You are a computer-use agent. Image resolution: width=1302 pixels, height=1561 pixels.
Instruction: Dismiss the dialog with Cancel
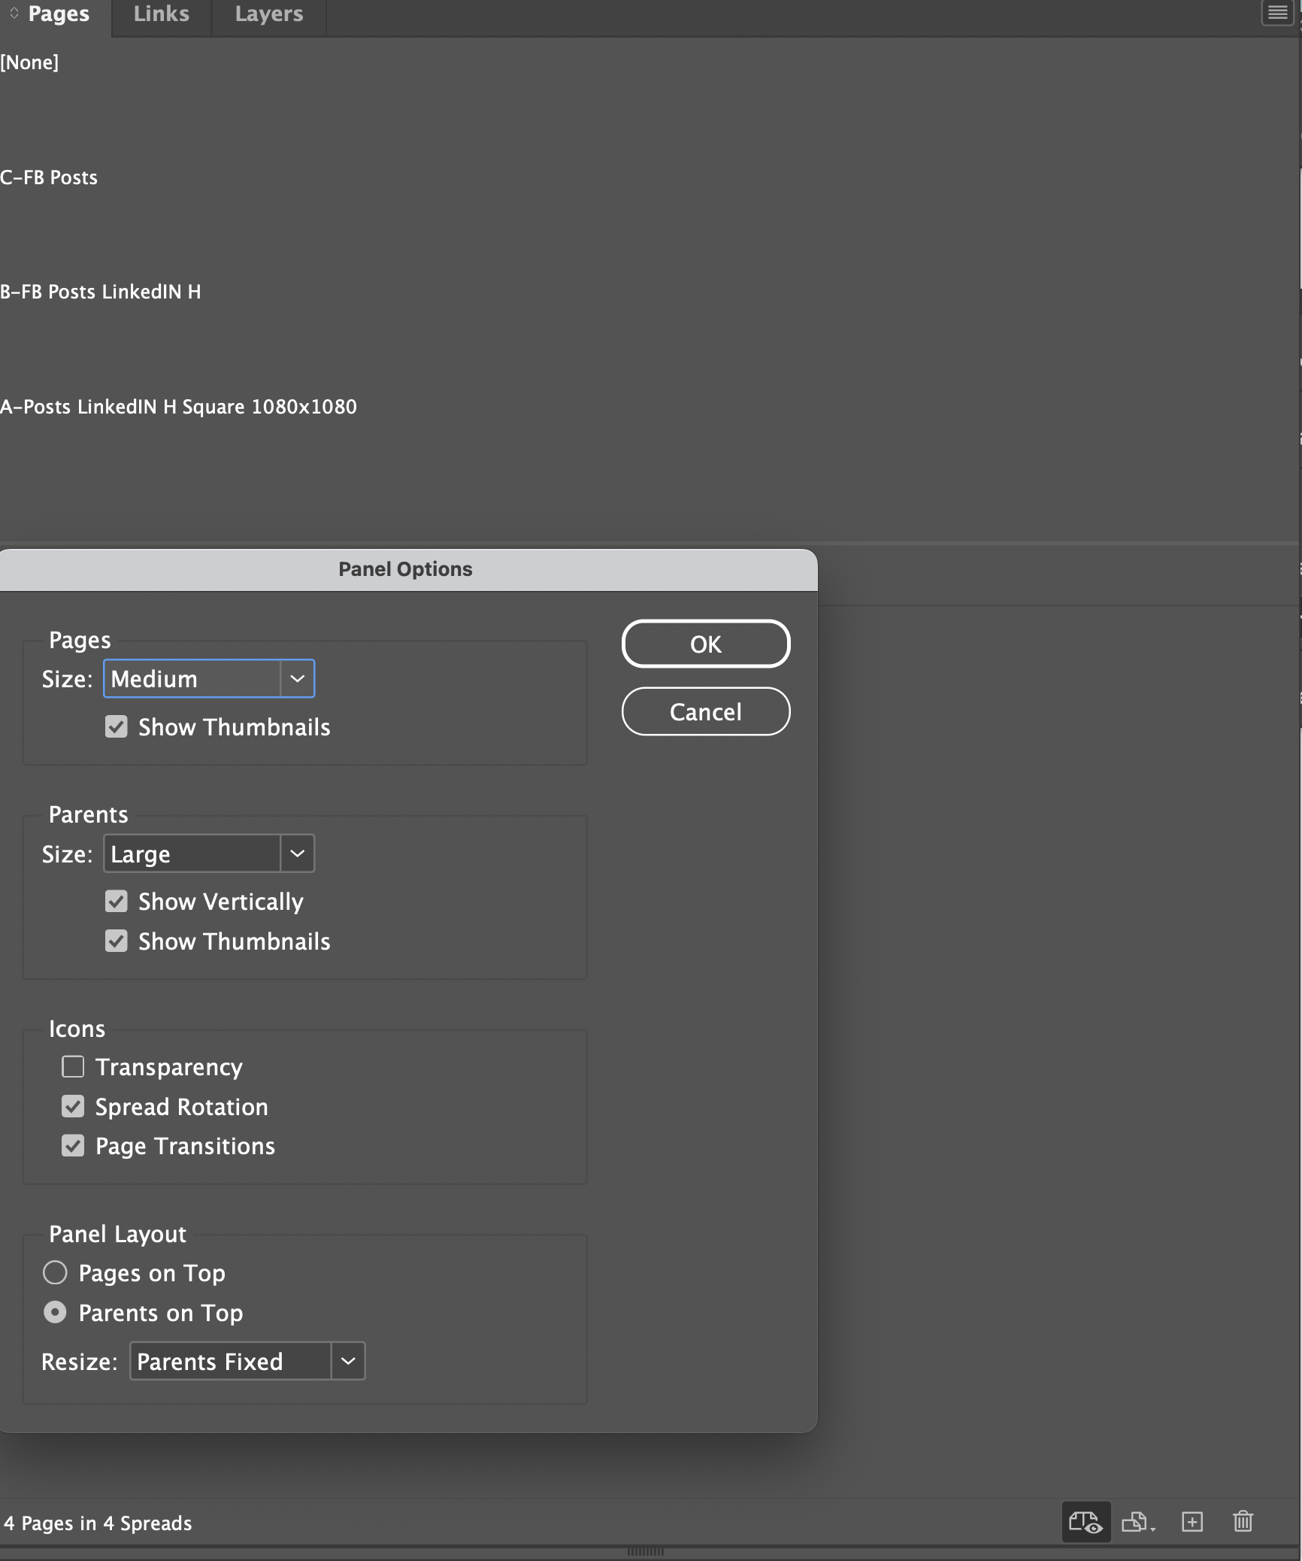click(705, 711)
